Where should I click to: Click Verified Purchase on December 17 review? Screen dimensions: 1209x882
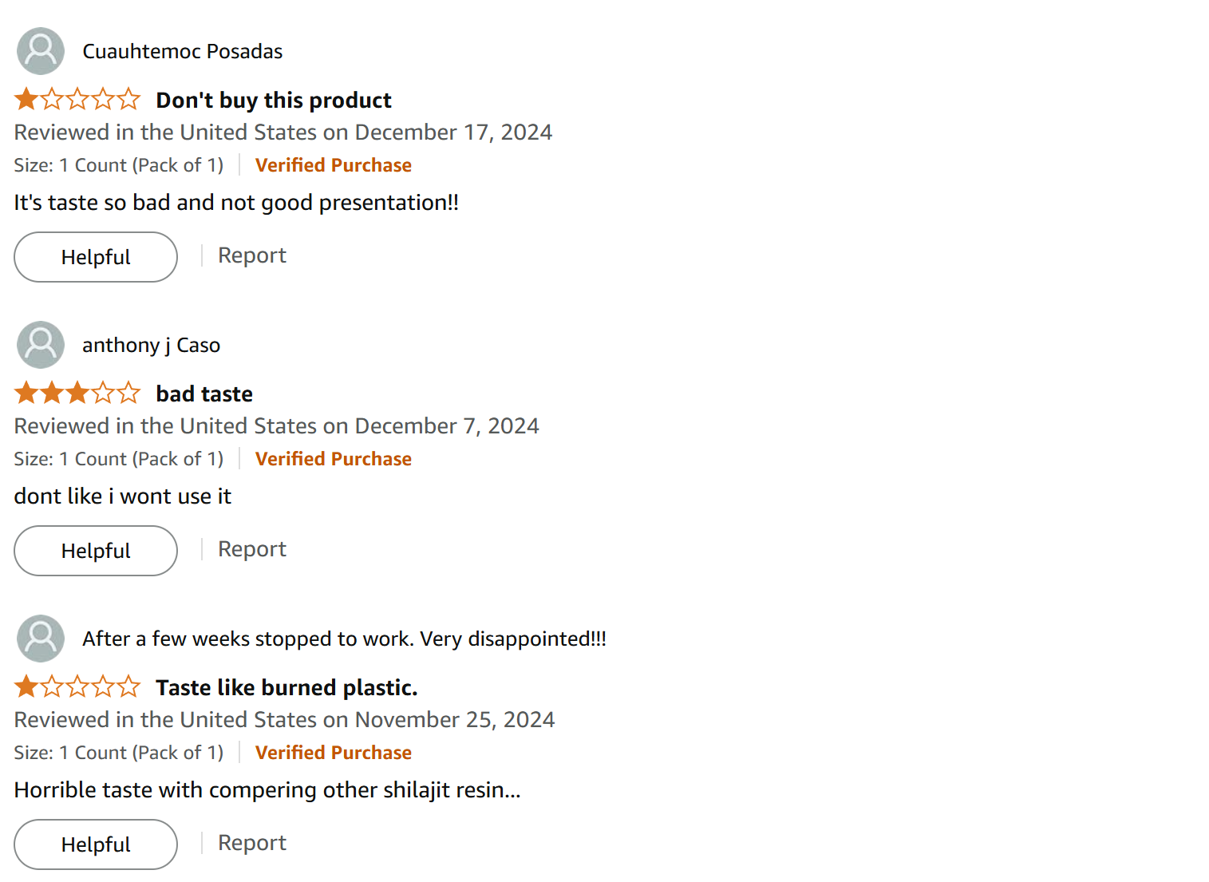point(334,165)
